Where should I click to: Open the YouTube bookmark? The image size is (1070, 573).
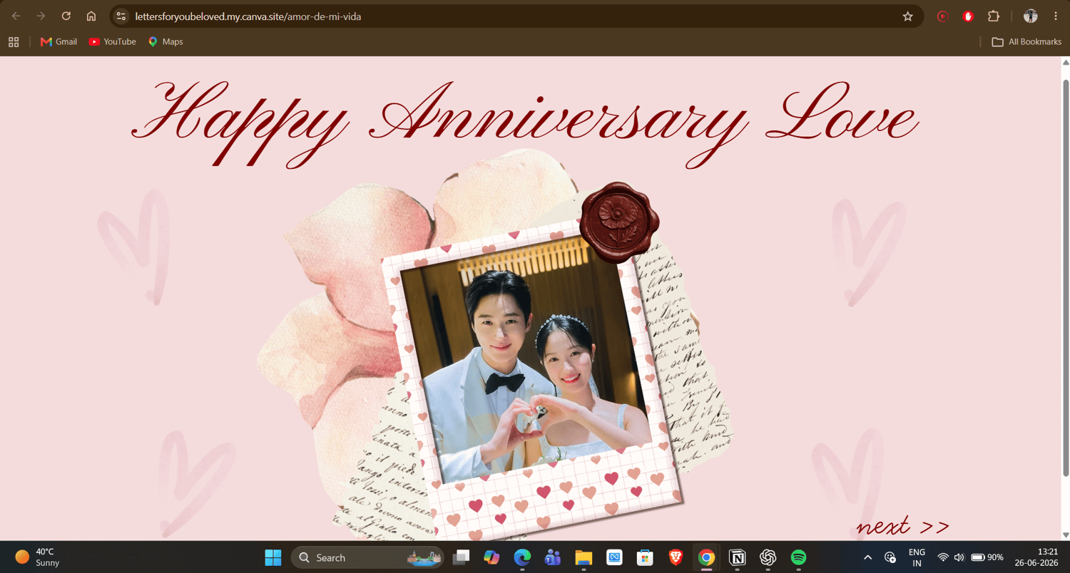pos(112,42)
